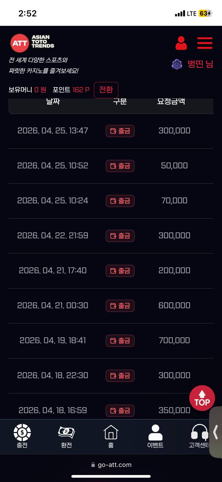Open 이벤트 tab in bottom navigation
The width and height of the screenshot is (222, 482).
tap(155, 436)
